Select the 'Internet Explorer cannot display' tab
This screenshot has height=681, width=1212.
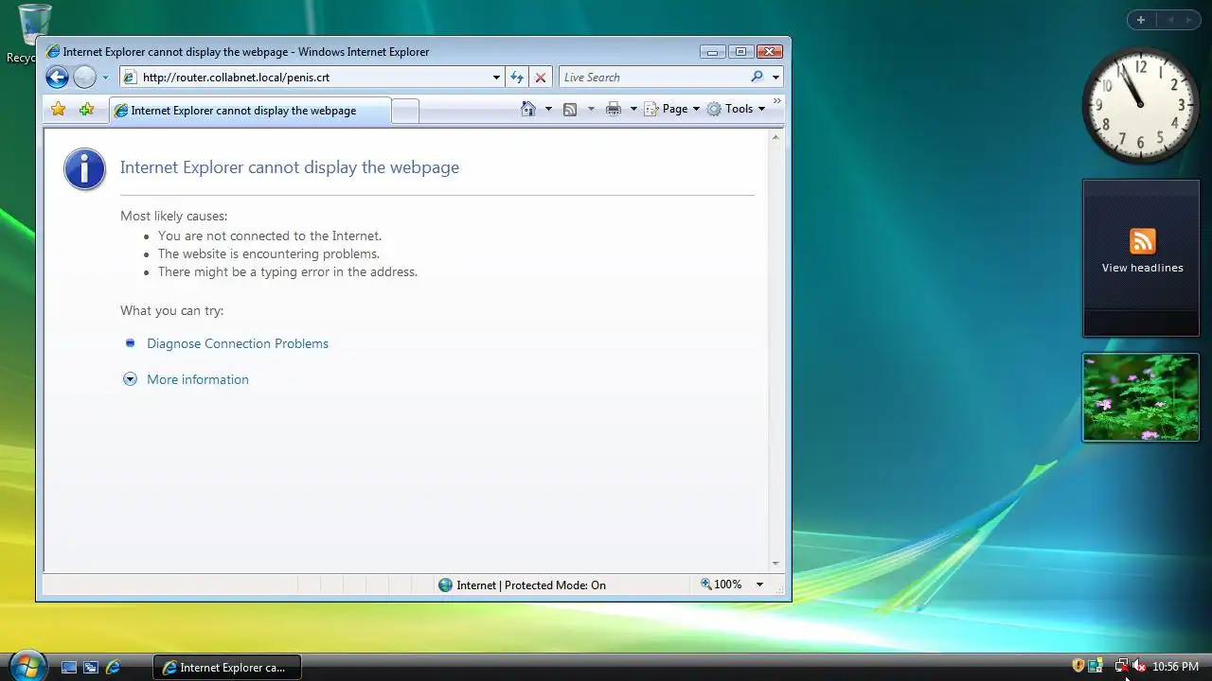pos(250,111)
